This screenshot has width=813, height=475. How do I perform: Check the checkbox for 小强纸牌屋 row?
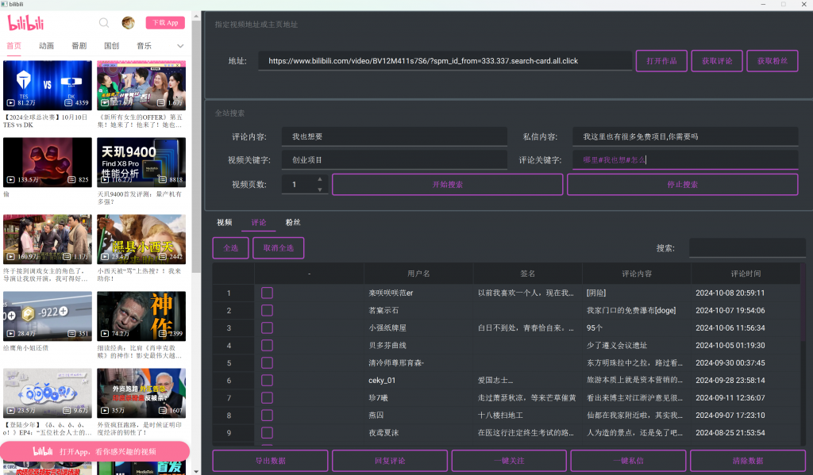point(267,328)
